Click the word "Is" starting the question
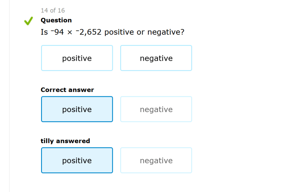The height and width of the screenshot is (192, 288). [44, 32]
